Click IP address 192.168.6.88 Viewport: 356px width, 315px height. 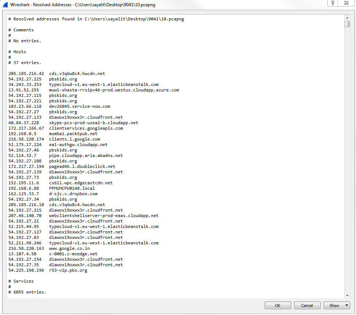click(x=24, y=188)
